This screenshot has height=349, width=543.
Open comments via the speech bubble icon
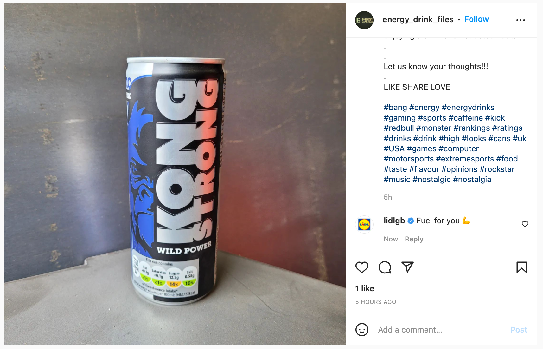[385, 267]
